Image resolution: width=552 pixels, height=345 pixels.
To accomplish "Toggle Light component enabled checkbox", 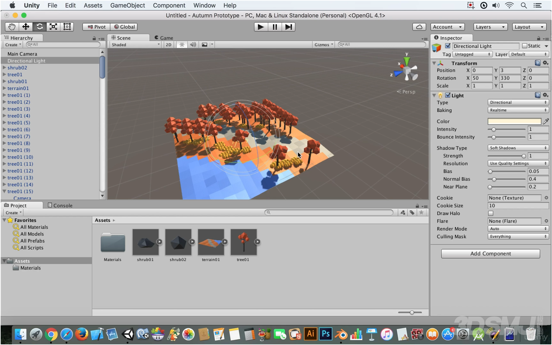I will pyautogui.click(x=448, y=95).
